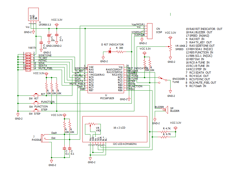This screenshot has width=239, height=174.
Task: Select the ICSP connector CN box
Action: 150,31
